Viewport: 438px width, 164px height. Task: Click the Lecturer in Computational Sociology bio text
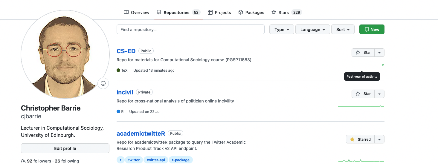click(62, 131)
